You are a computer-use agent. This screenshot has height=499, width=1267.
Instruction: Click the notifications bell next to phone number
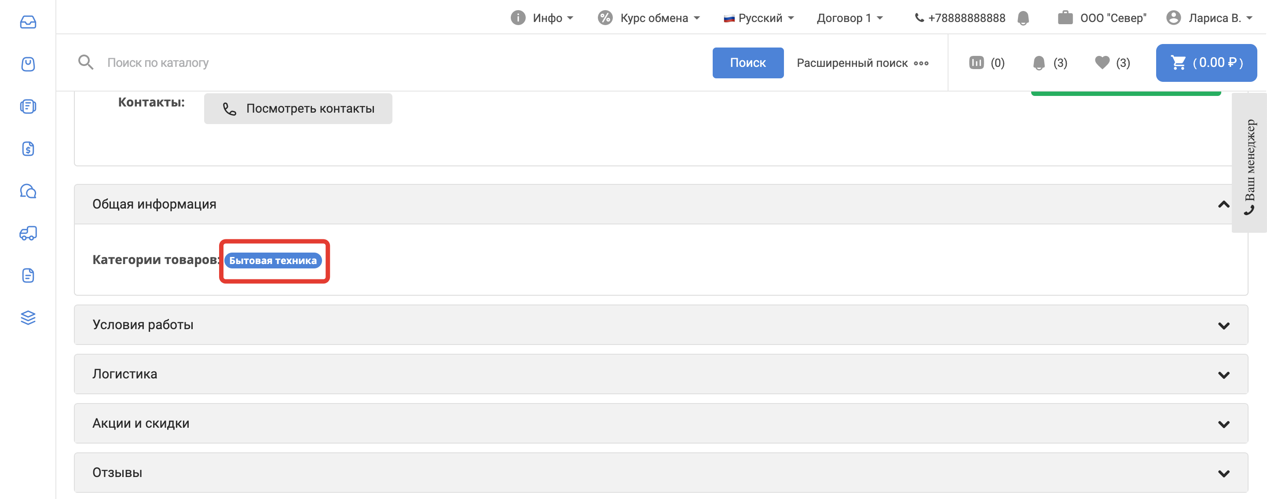pyautogui.click(x=1023, y=18)
